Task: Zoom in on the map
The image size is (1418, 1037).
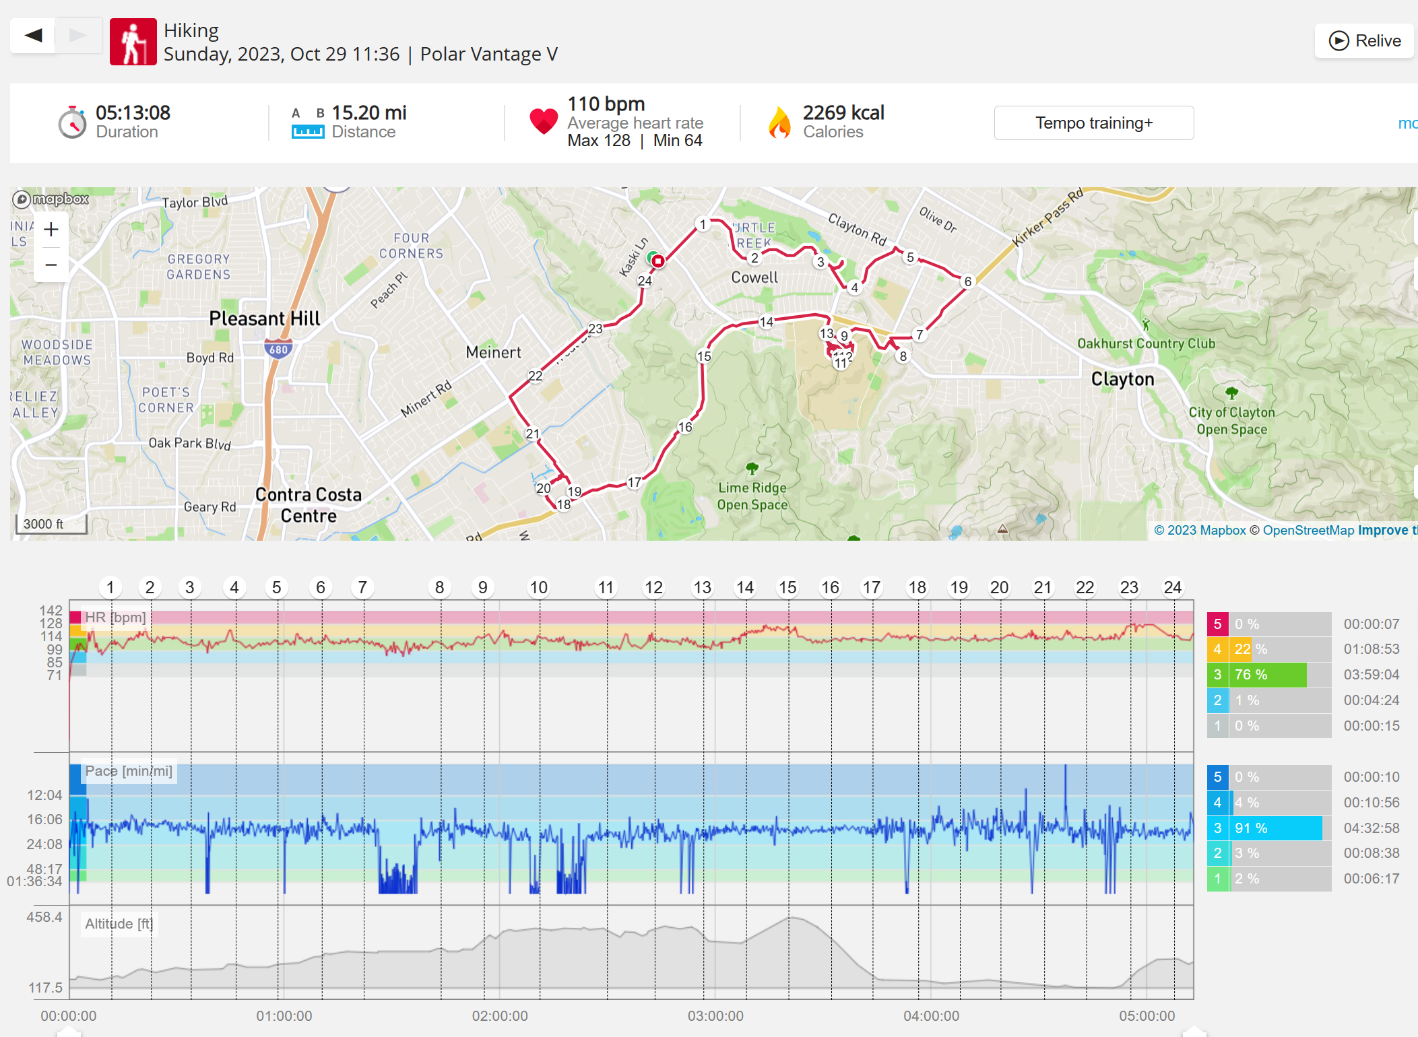Action: click(x=51, y=230)
